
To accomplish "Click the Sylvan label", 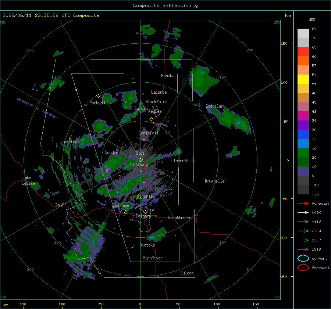I will (x=141, y=108).
